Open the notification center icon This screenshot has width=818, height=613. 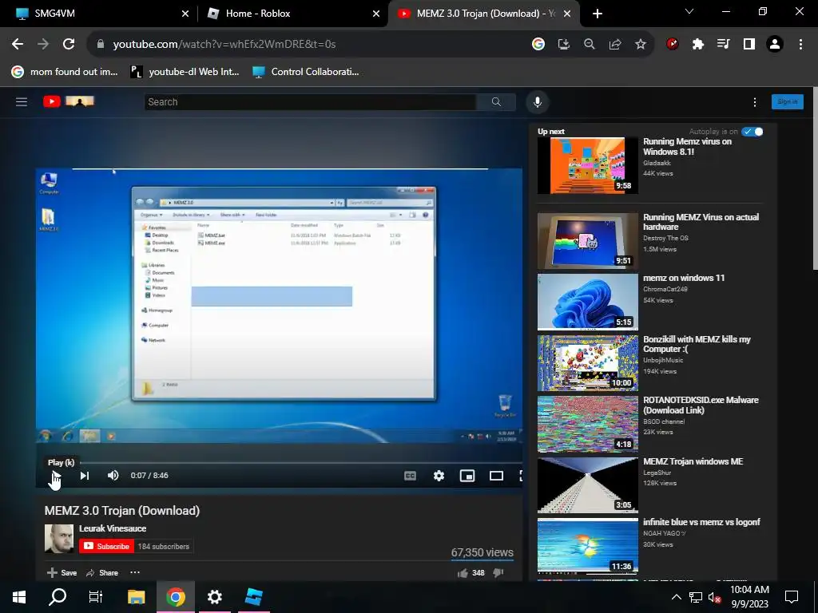(x=792, y=597)
